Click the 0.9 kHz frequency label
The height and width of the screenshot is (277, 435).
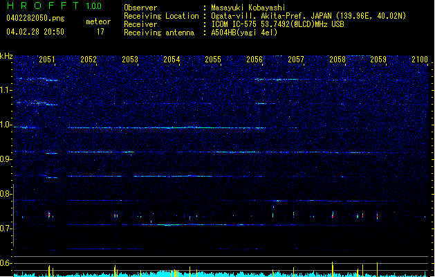6,159
